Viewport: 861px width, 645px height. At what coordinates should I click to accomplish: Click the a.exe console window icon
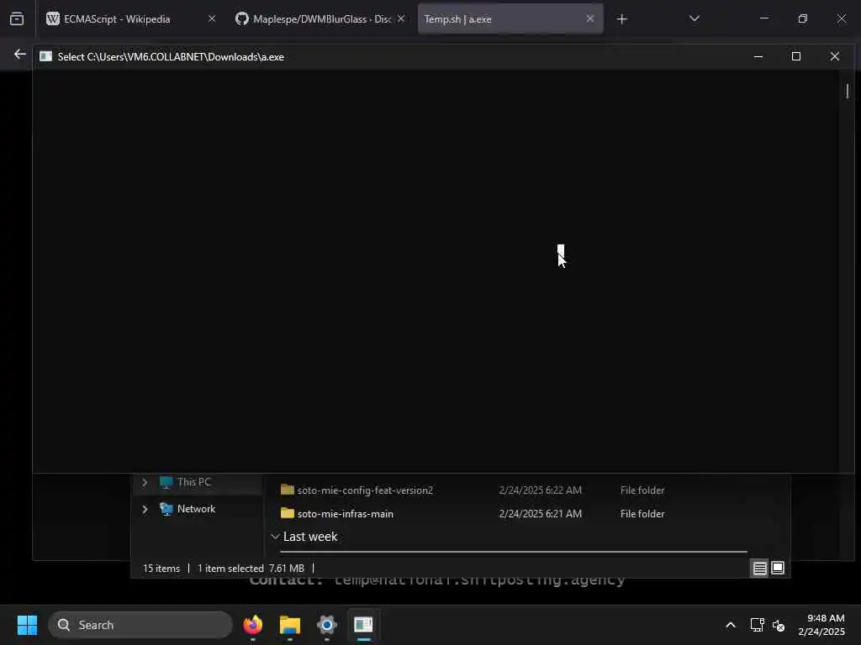45,56
